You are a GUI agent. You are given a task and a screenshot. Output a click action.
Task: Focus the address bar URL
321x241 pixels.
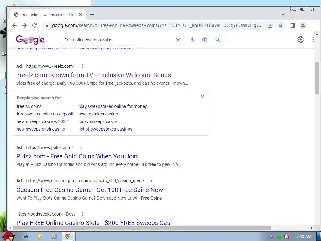pyautogui.click(x=157, y=25)
